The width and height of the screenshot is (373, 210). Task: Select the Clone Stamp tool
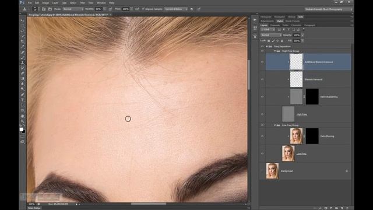(x=22, y=62)
